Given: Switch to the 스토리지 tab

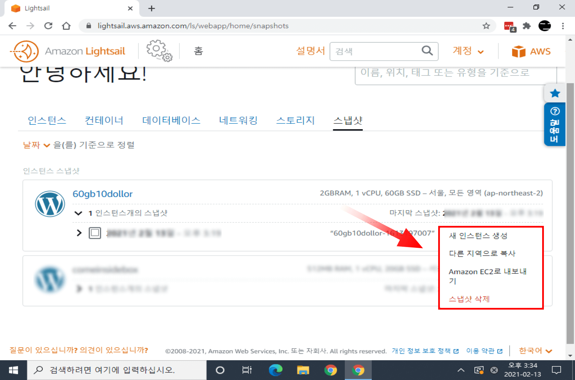Looking at the screenshot, I should click(x=295, y=120).
